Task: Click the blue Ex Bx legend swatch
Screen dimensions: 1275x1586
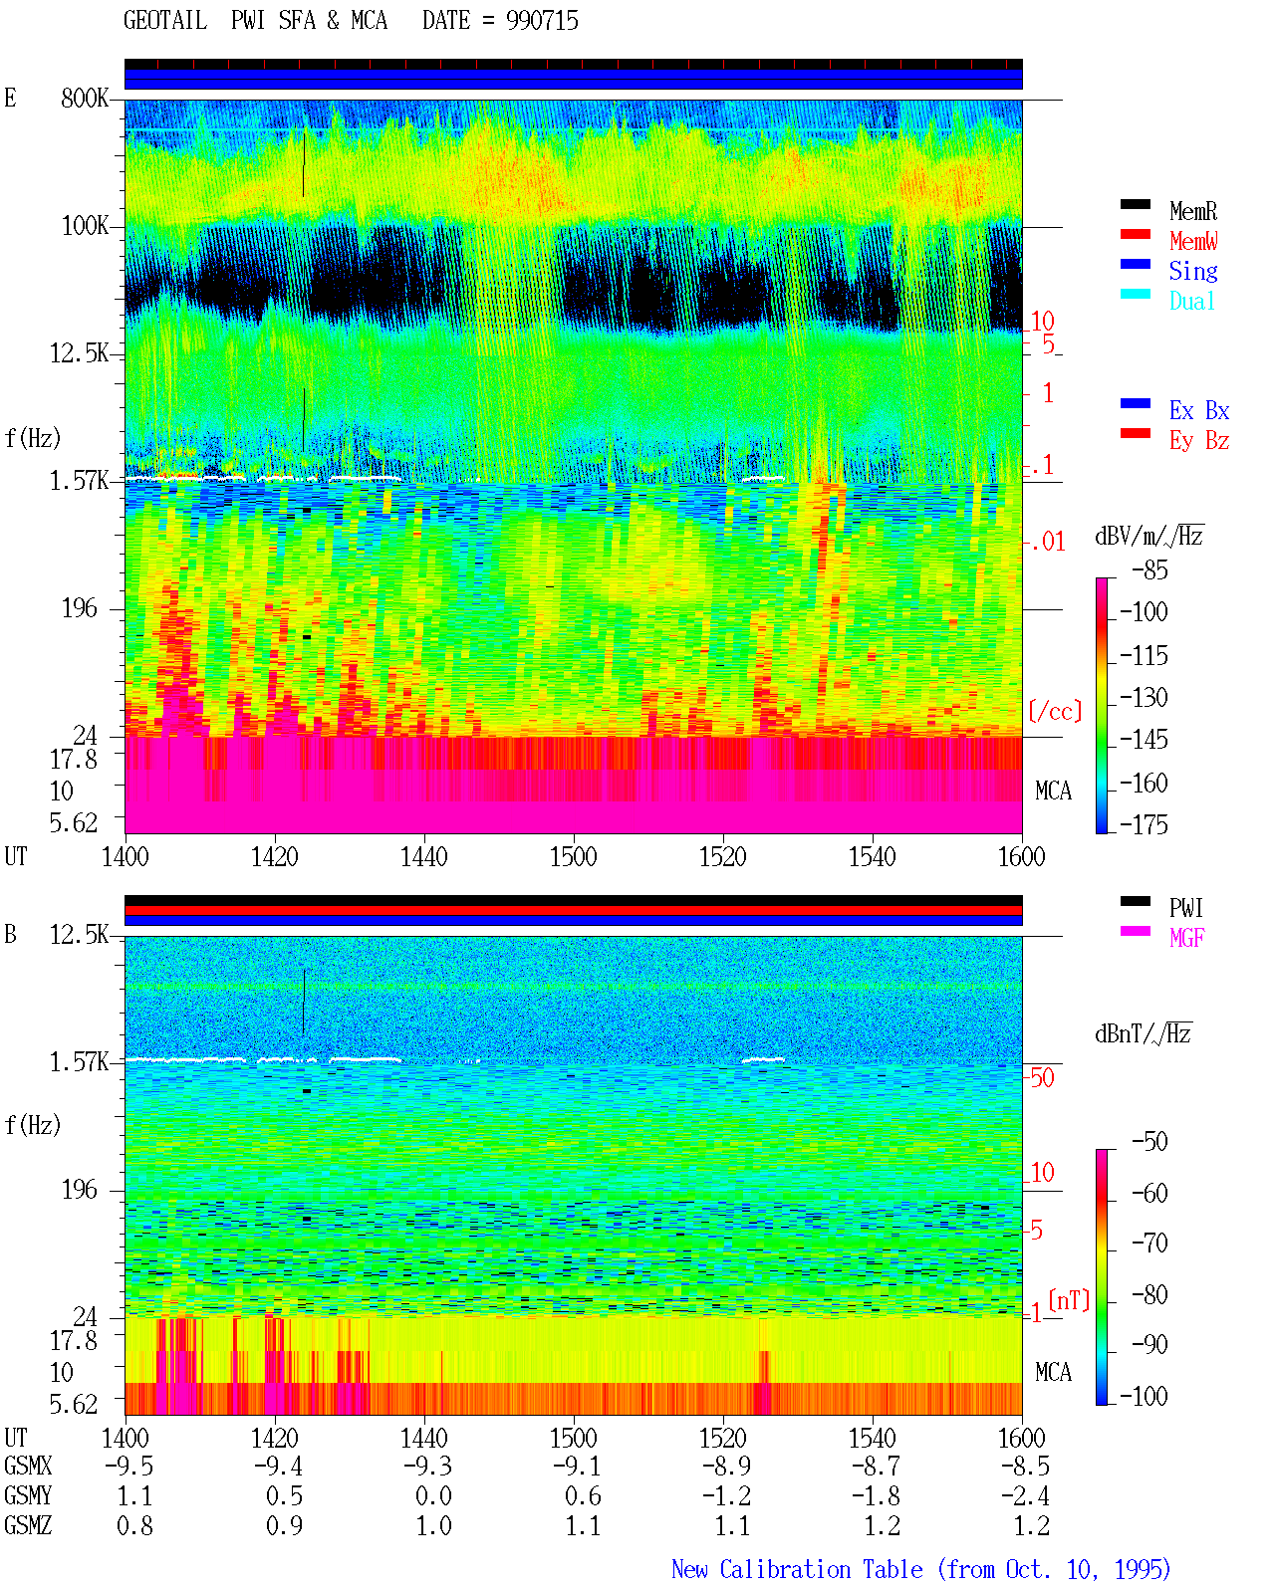Action: click(1136, 403)
